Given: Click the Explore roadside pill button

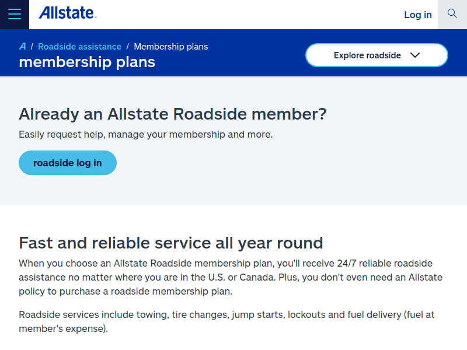Looking at the screenshot, I should coord(376,55).
